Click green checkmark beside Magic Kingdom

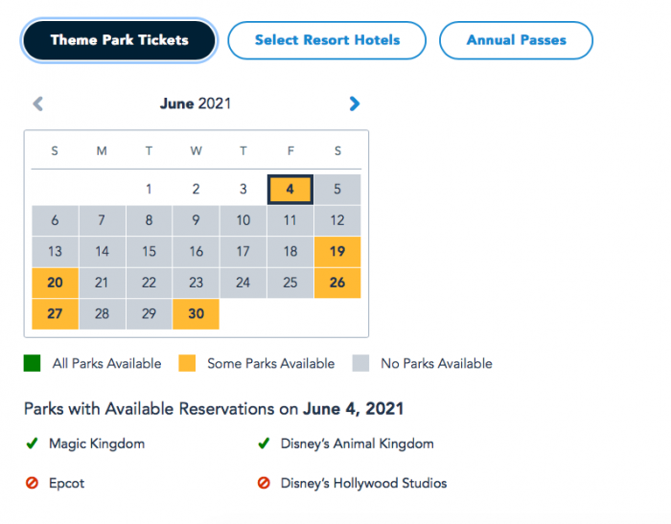tap(32, 444)
